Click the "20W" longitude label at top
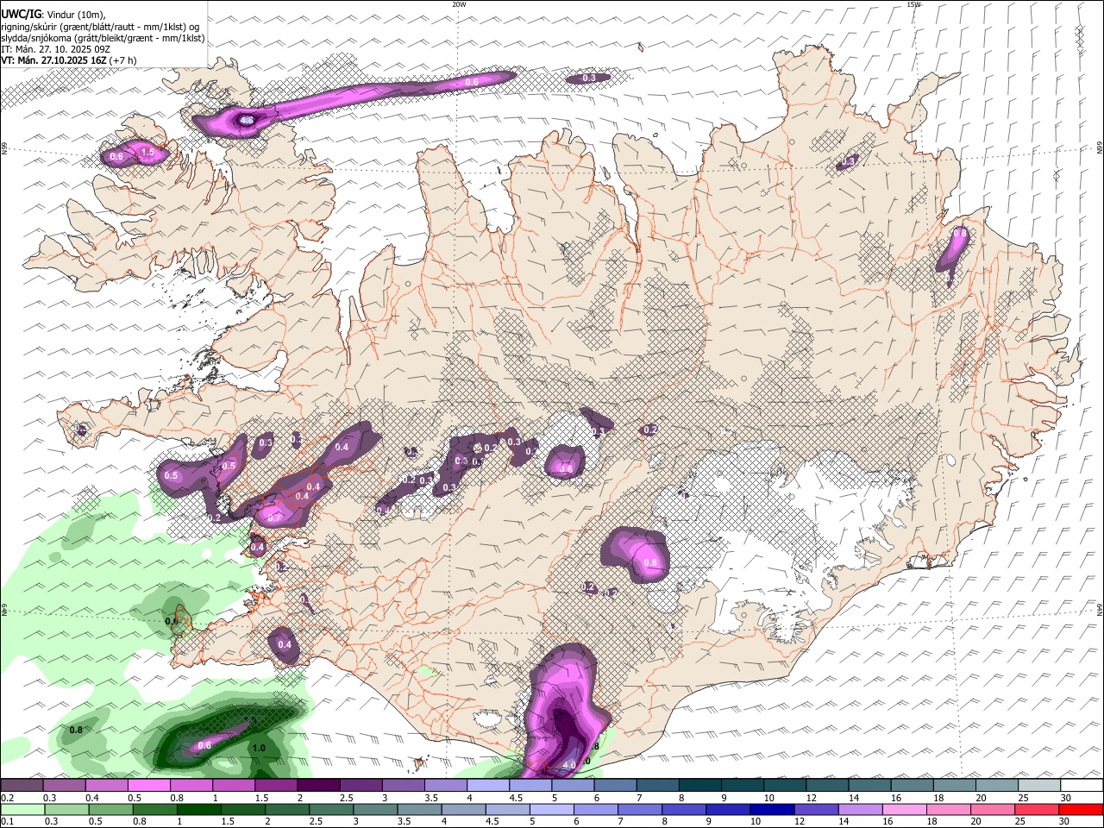This screenshot has width=1104, height=828. pos(459,4)
